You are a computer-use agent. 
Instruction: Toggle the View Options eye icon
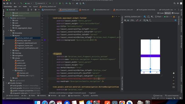[x=125, y=20]
